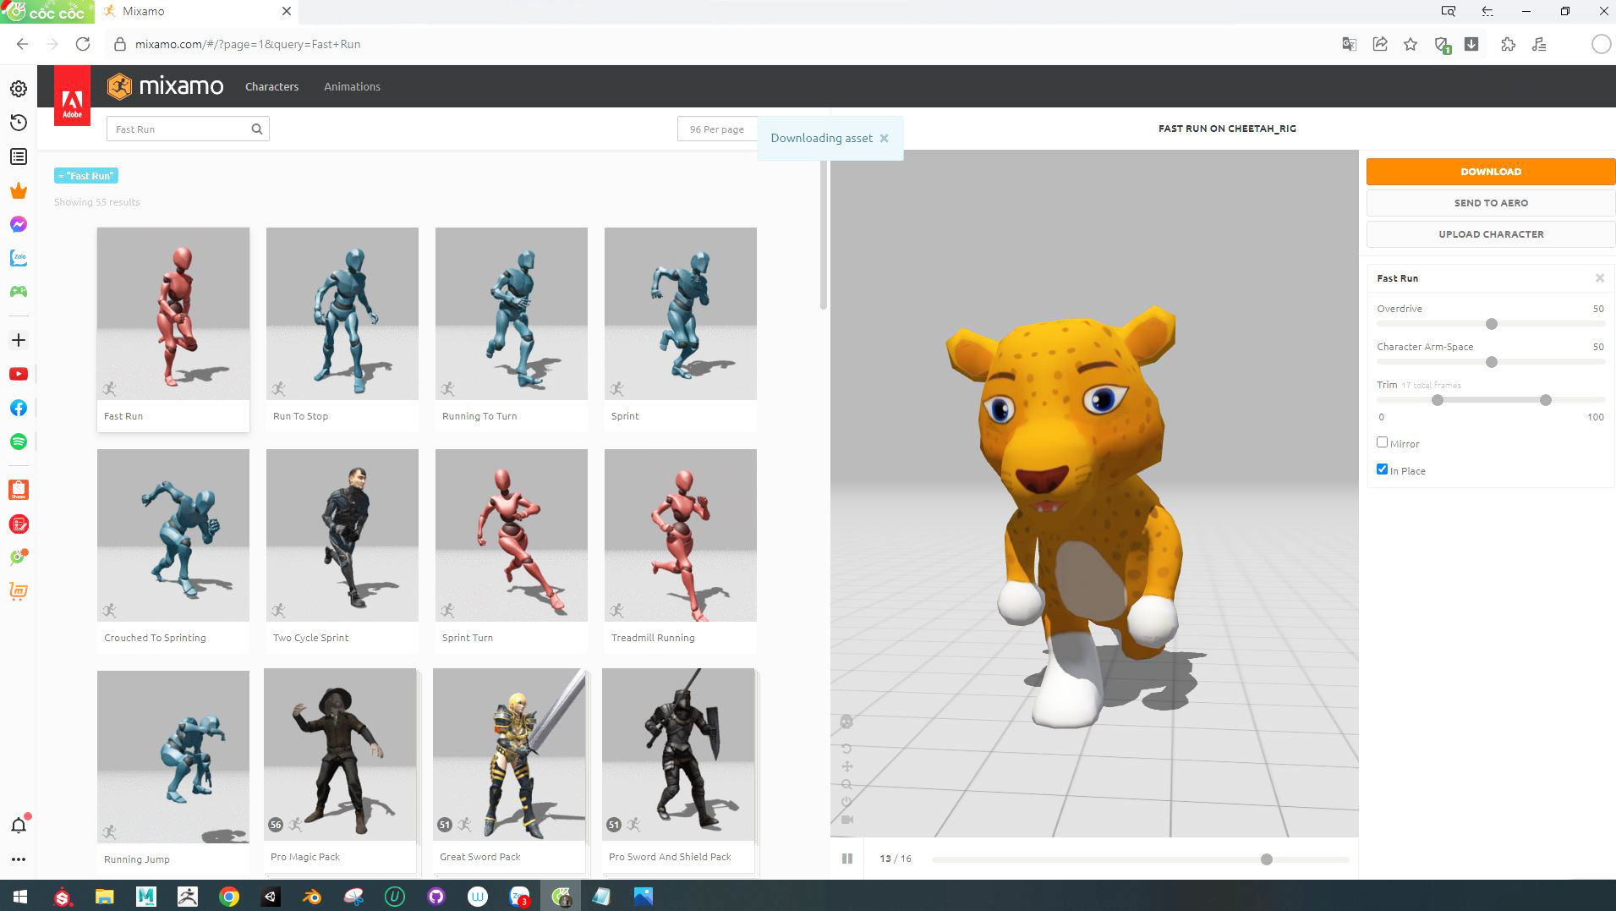
Task: Open the 96 Per page dropdown
Action: click(x=717, y=129)
